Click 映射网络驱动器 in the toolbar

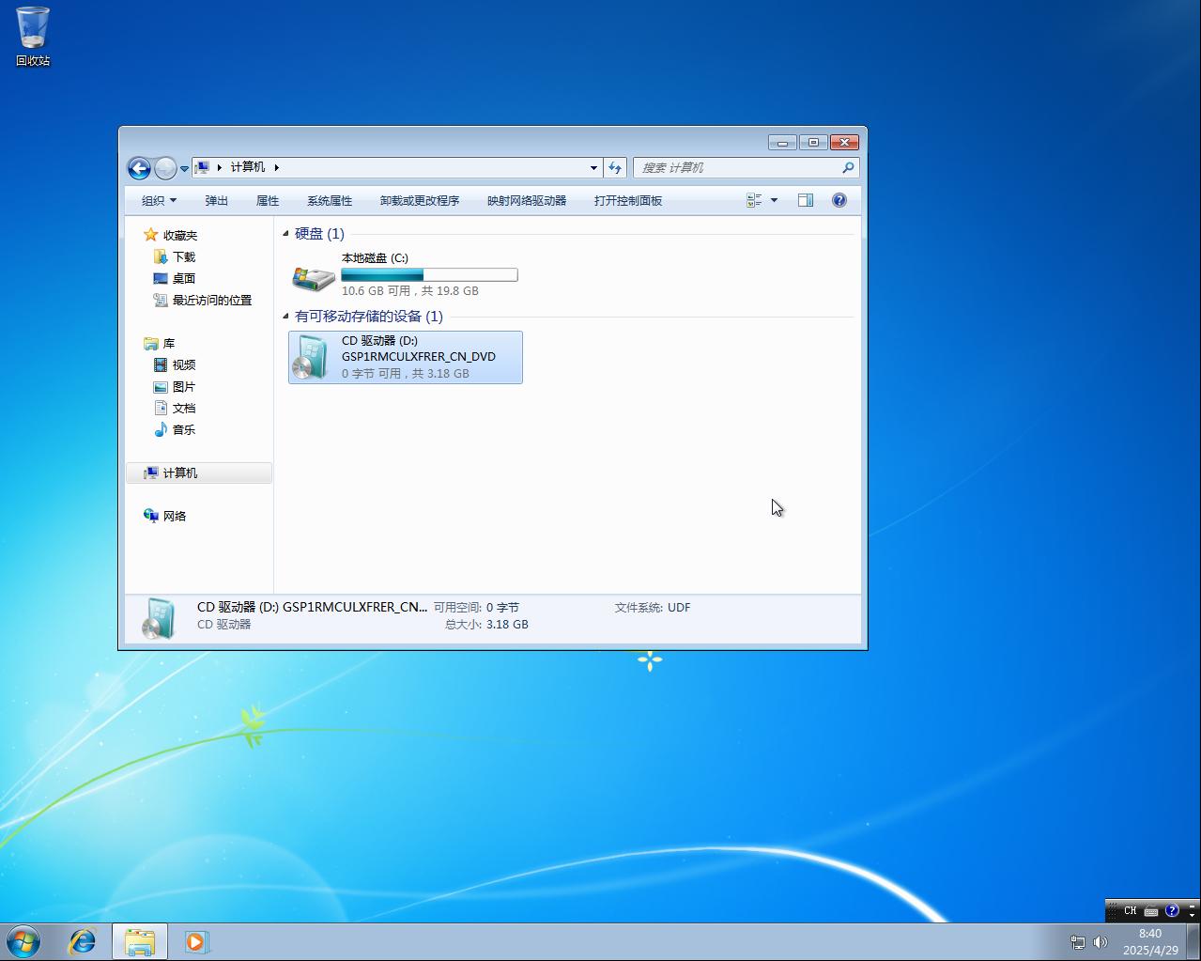(527, 200)
